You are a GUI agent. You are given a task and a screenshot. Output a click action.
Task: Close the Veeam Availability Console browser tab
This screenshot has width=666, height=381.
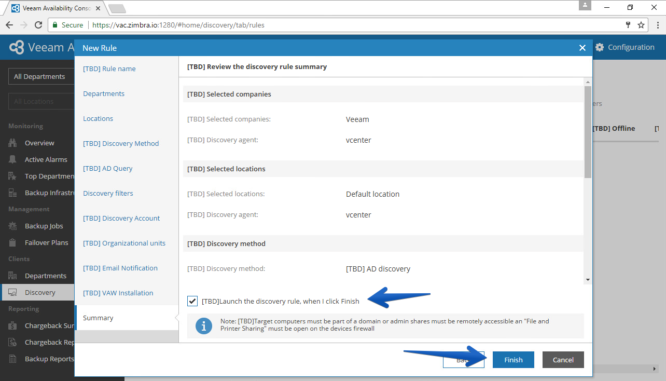coord(98,9)
